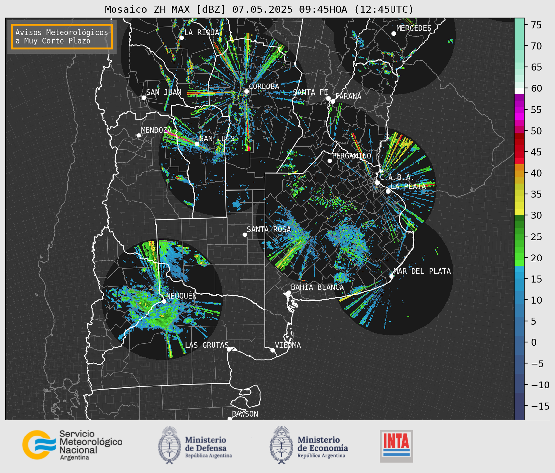Click the orange 40 dBZ color band
Image resolution: width=555 pixels, height=473 pixels.
(x=519, y=173)
